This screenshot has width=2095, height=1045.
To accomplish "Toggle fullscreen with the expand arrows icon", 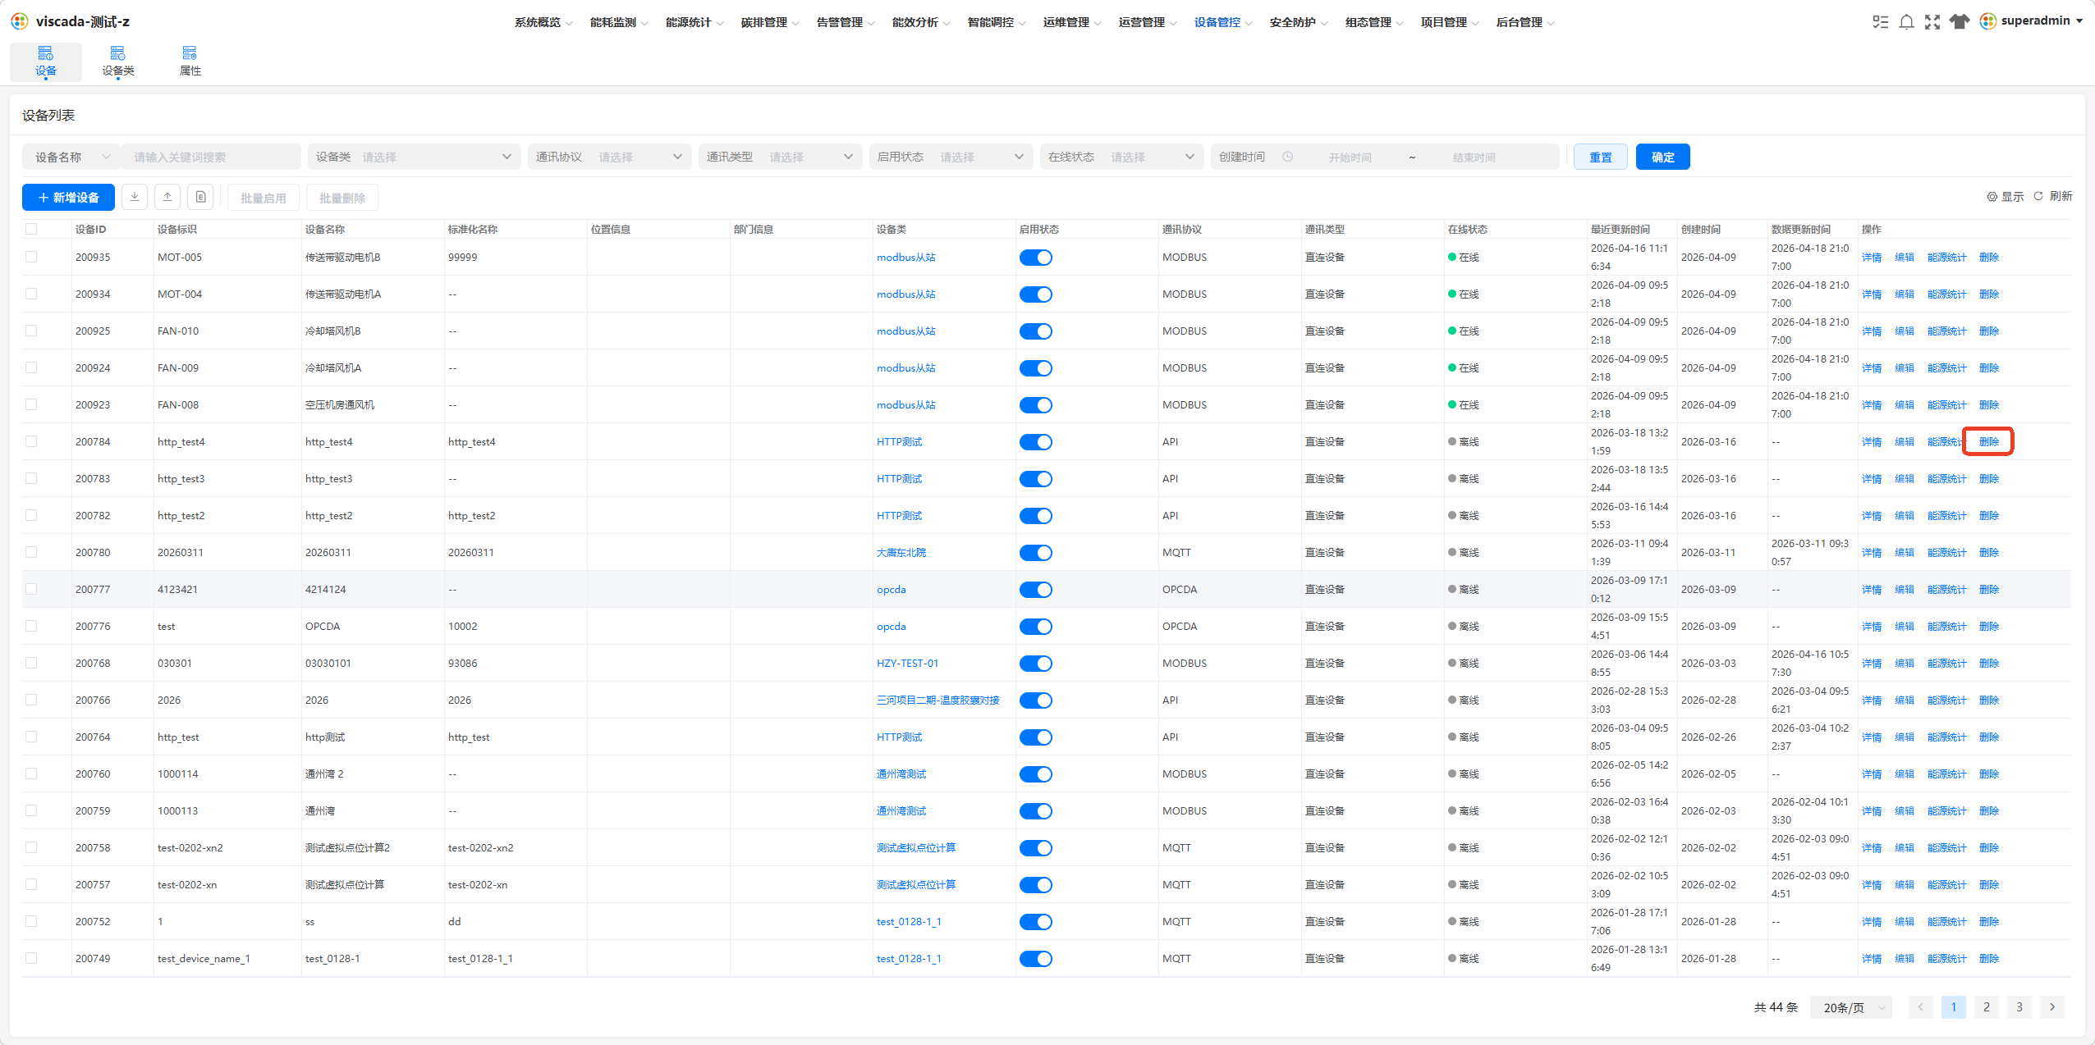I will click(1932, 22).
